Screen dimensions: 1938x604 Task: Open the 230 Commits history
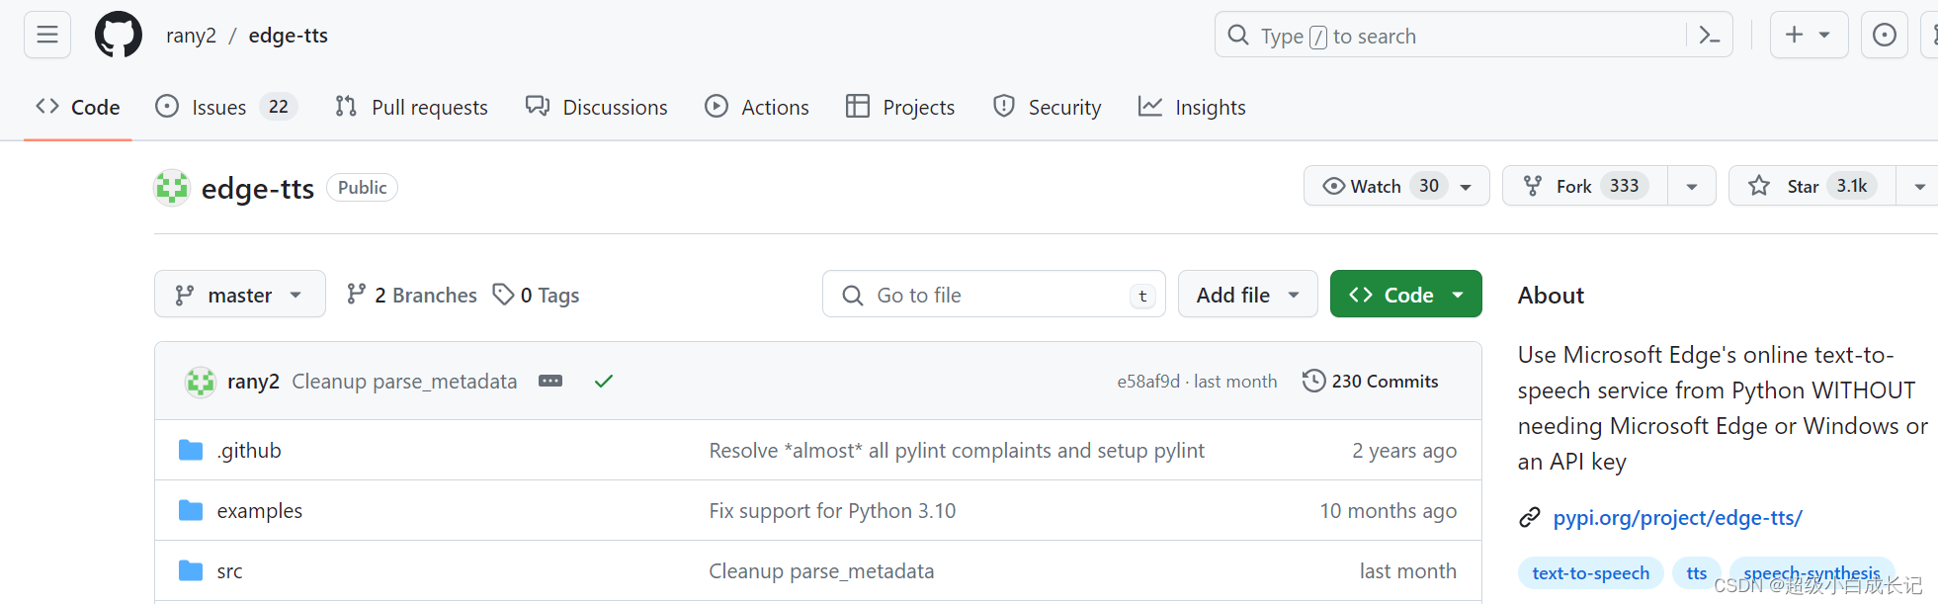click(x=1371, y=382)
